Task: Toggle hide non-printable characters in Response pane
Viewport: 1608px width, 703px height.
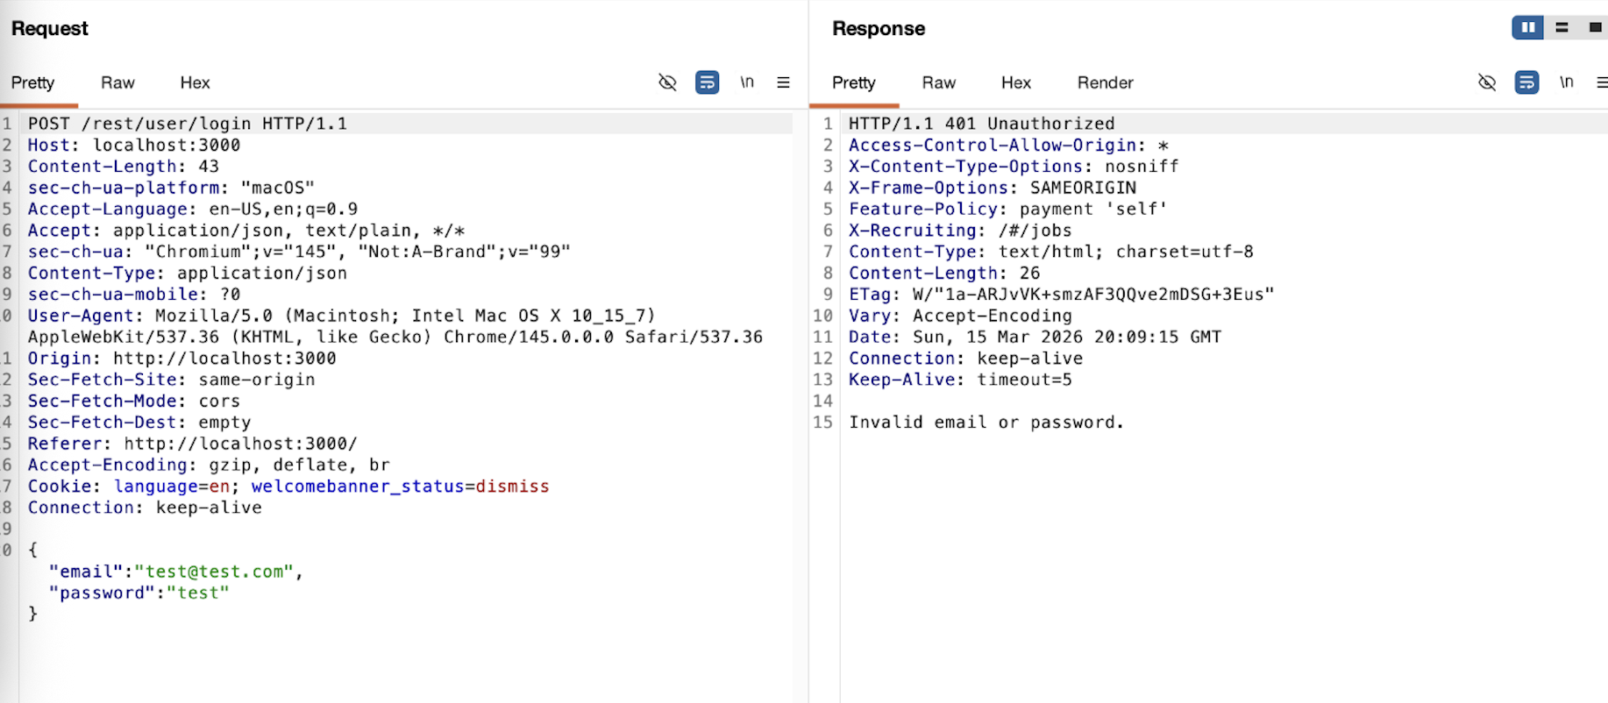Action: pyautogui.click(x=1487, y=82)
